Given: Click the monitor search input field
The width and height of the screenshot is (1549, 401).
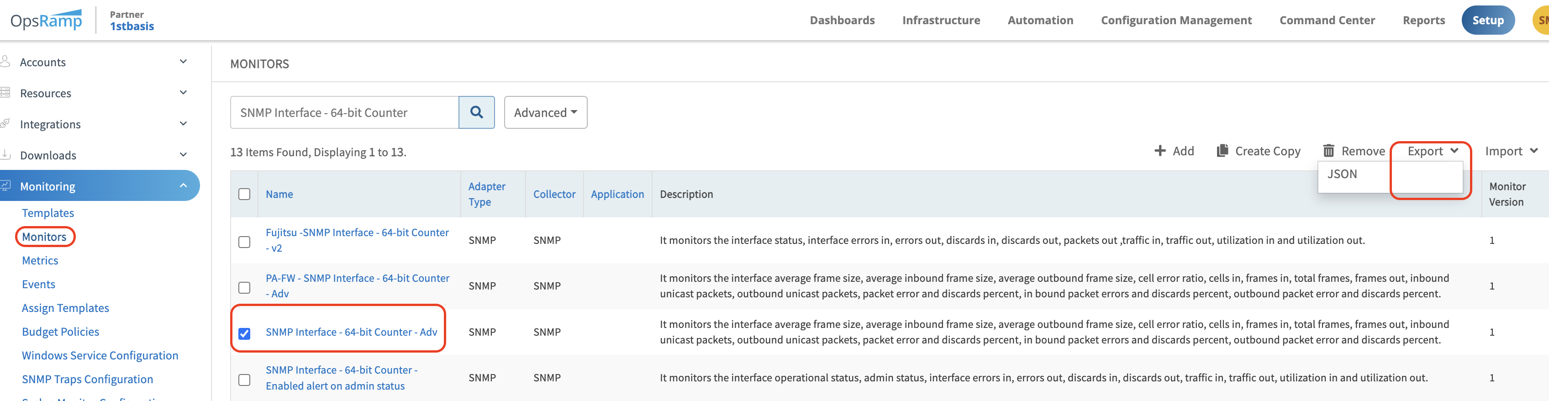Looking at the screenshot, I should [x=344, y=112].
